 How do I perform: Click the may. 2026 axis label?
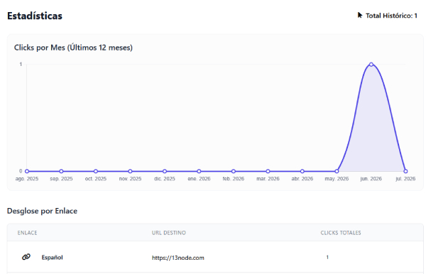coord(337,179)
